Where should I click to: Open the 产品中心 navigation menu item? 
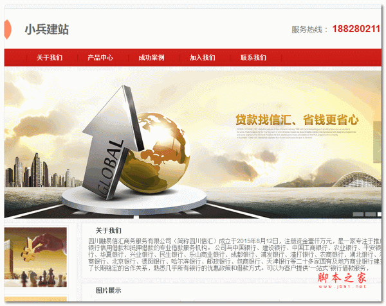click(x=100, y=58)
